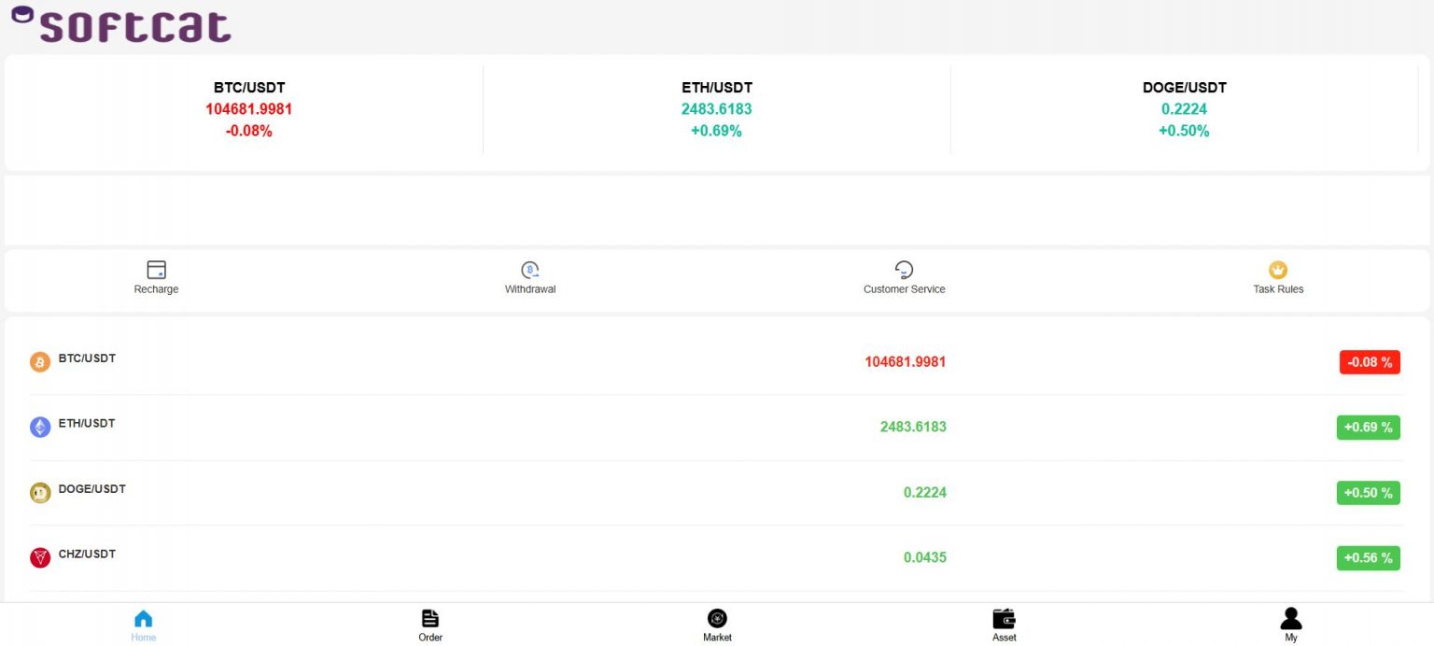The image size is (1434, 646).
Task: Click the Ethereum coin icon in list
Action: pyautogui.click(x=40, y=428)
